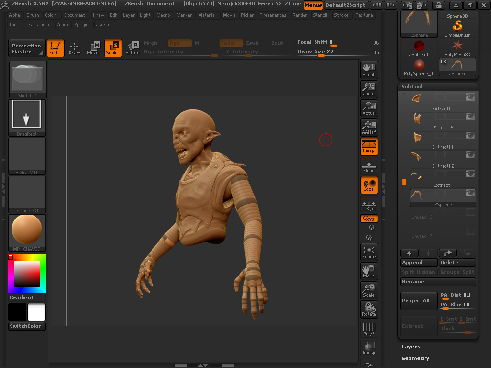Hide the Extract9 subtool with eye icon

[x=470, y=116]
